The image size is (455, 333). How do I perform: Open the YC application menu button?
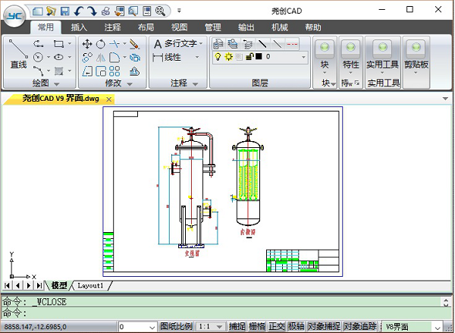14,16
